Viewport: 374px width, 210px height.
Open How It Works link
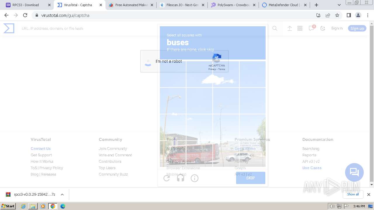pyautogui.click(x=42, y=161)
